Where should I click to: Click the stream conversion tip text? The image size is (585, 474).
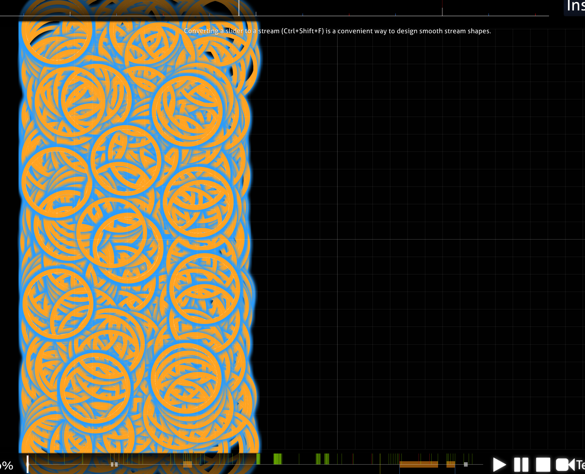337,31
